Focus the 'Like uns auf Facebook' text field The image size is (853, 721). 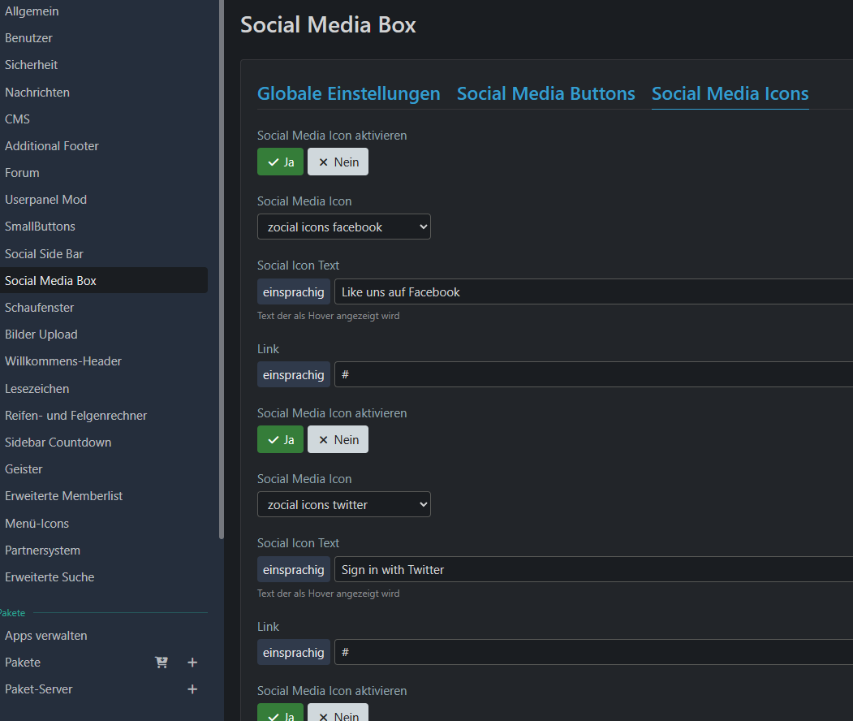click(592, 292)
